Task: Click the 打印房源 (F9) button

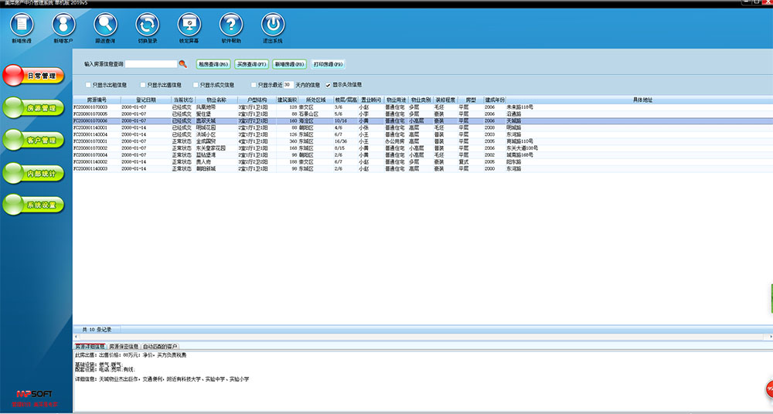Action: coord(328,64)
